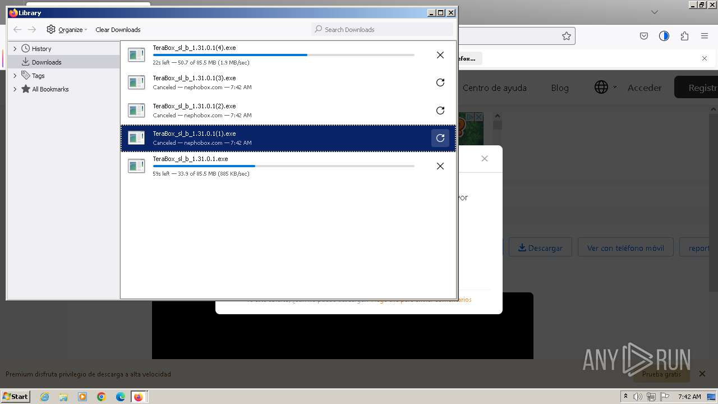
Task: Click the Action Center flag icon
Action: pyautogui.click(x=665, y=397)
